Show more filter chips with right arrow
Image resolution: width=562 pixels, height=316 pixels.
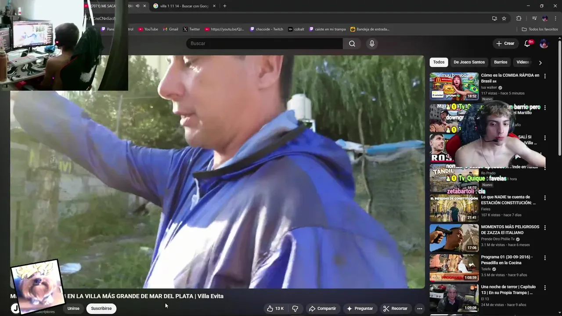540,62
